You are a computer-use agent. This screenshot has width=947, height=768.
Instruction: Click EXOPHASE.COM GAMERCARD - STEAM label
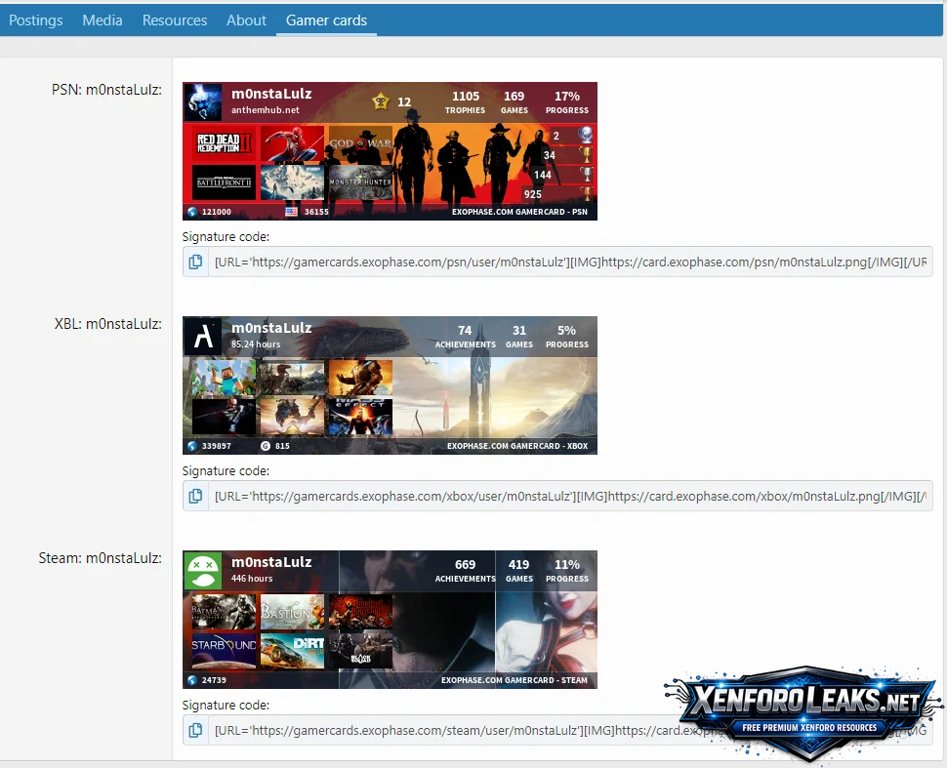coord(514,680)
